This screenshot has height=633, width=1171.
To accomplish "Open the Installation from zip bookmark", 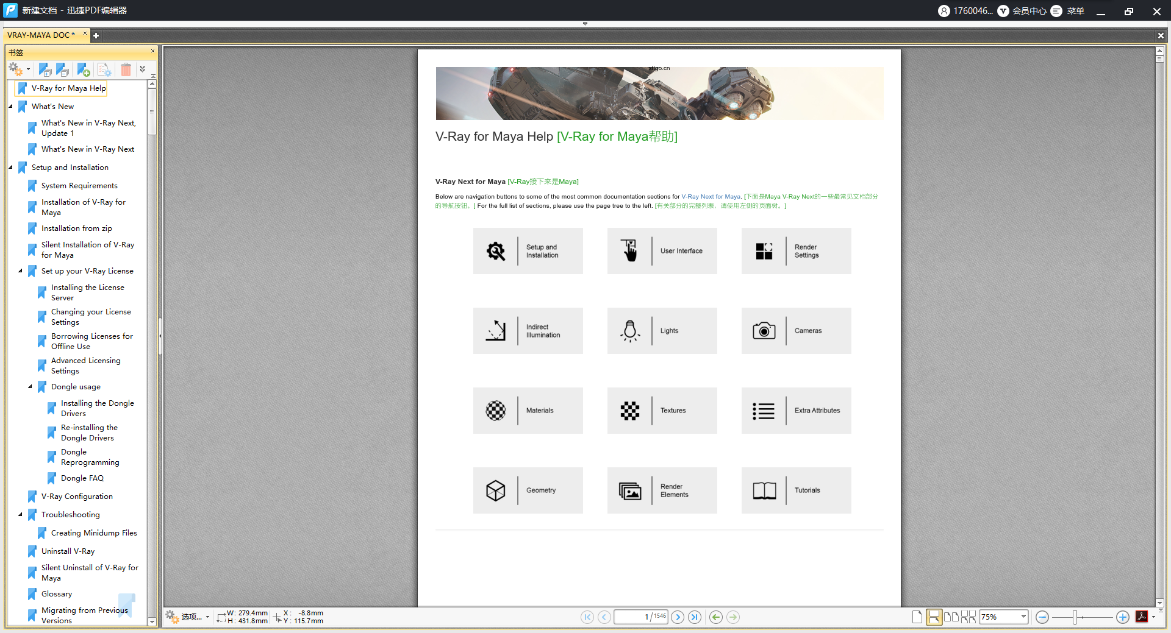I will [x=77, y=228].
